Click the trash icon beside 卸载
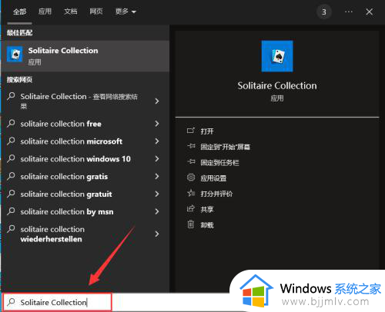Screen dimensions: 385x312 [191, 224]
